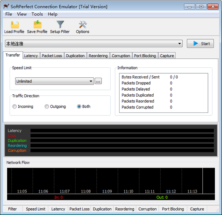The image size is (222, 215).
Task: Click the Packets Delayed row
Action: pyautogui.click(x=164, y=89)
